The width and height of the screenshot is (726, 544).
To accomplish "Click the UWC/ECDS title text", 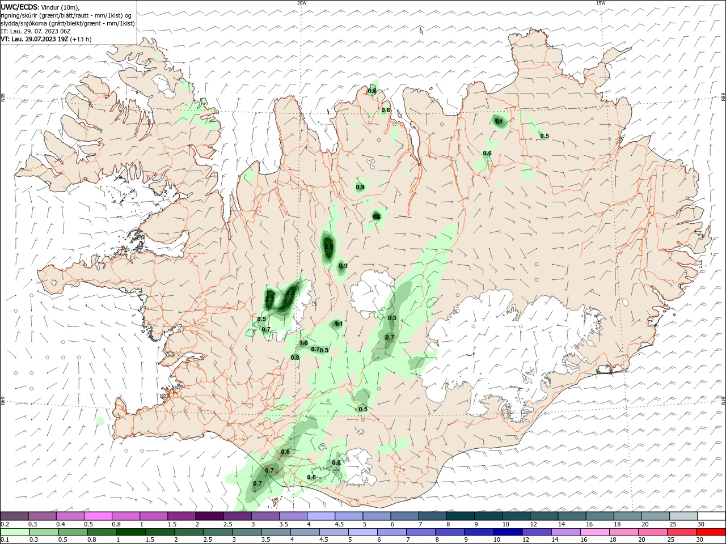I will point(19,7).
